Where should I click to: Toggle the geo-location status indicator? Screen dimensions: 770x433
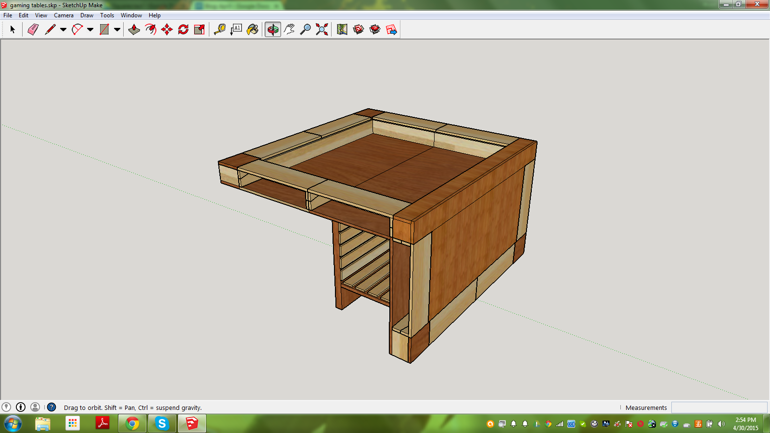click(x=6, y=407)
